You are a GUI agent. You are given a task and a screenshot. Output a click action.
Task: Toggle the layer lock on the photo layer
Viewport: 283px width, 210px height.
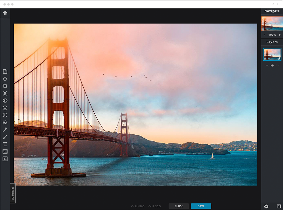point(278,58)
